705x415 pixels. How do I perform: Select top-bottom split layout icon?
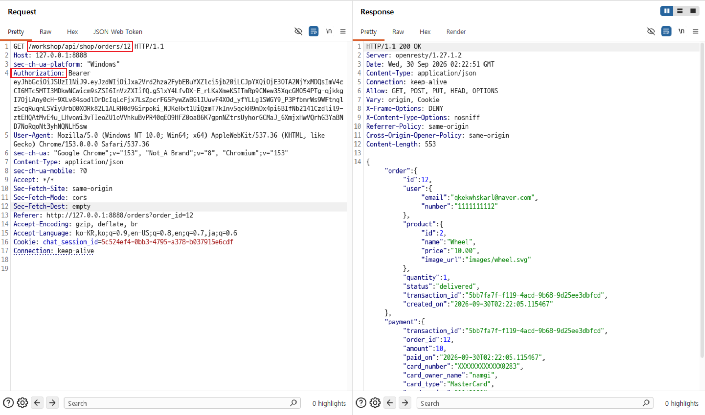pos(680,11)
